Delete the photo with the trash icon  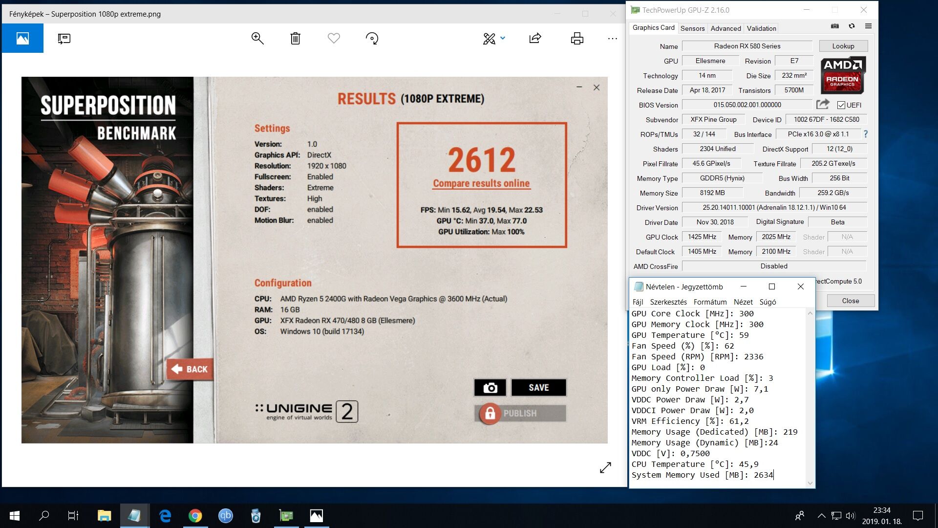[295, 38]
